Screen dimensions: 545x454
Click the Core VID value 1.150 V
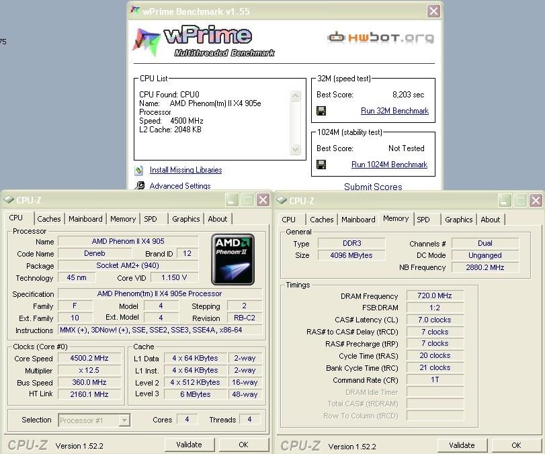click(174, 277)
